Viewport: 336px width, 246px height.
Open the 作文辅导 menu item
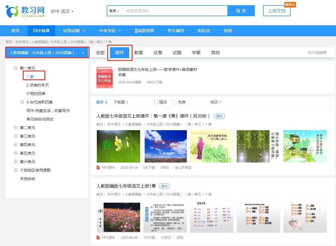[176, 31]
